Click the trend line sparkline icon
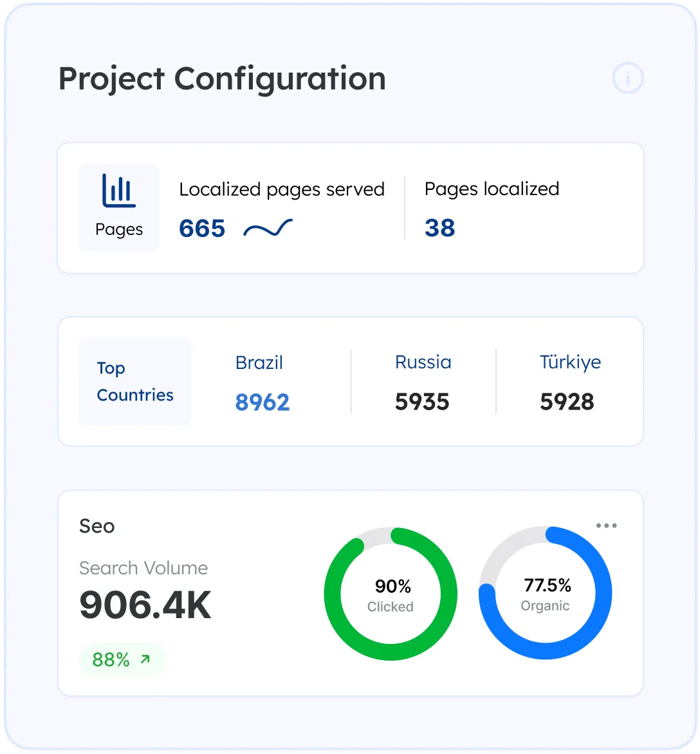This screenshot has width=700, height=754. coord(268,229)
